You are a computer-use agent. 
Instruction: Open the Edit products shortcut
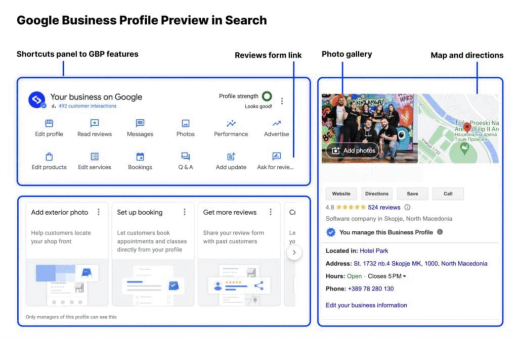click(x=49, y=161)
